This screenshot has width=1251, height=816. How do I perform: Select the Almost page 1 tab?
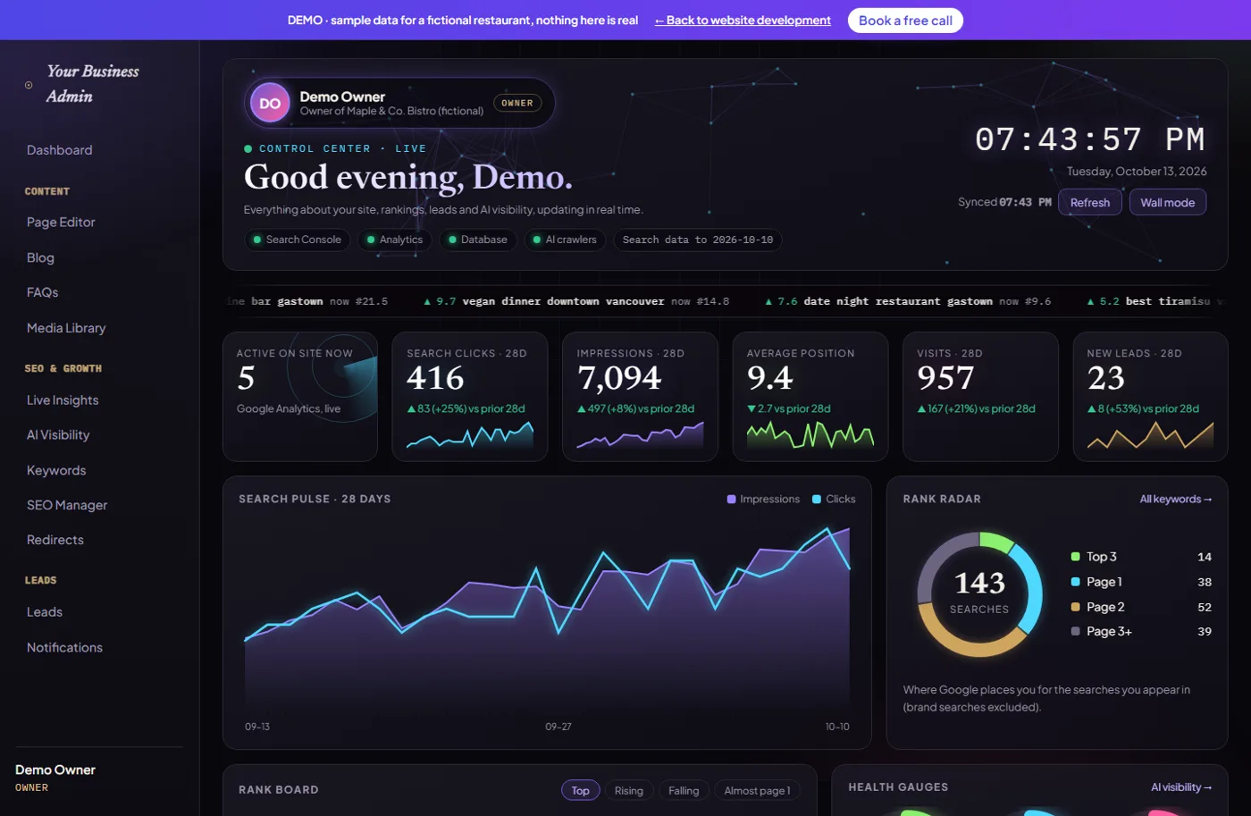[757, 790]
